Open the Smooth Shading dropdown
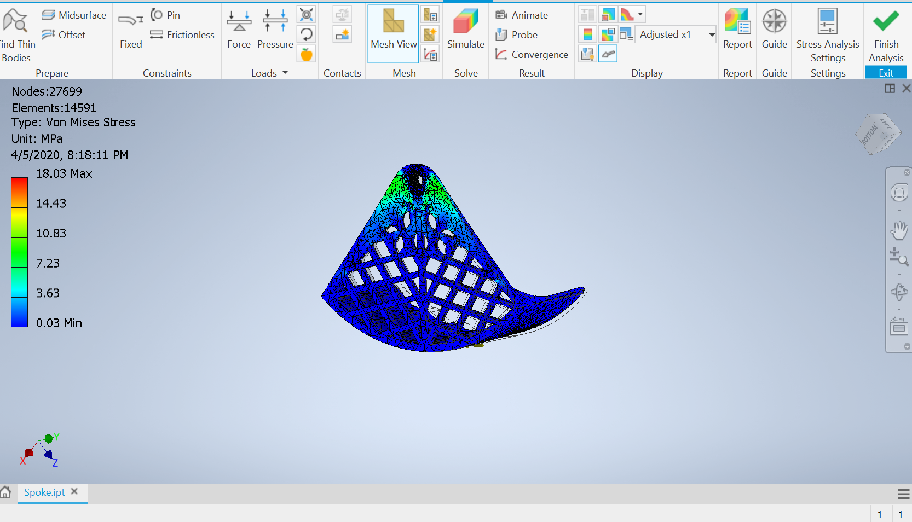912x522 pixels. [x=640, y=15]
